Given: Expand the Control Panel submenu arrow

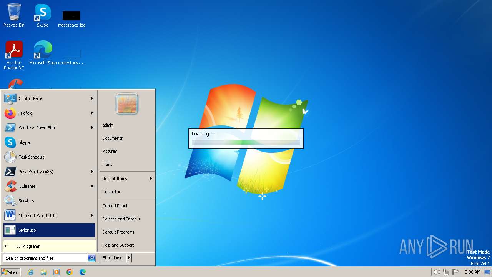Looking at the screenshot, I should pos(92,98).
